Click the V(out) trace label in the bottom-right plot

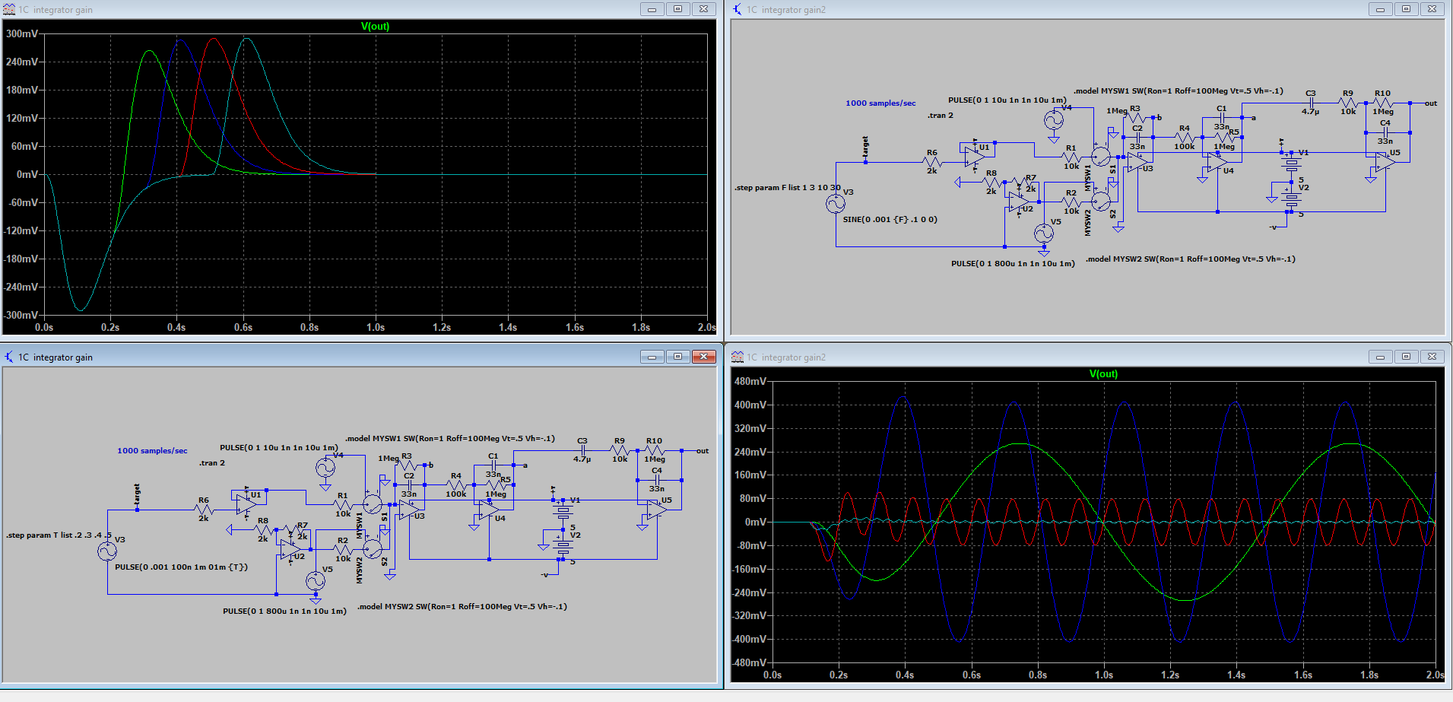1103,373
